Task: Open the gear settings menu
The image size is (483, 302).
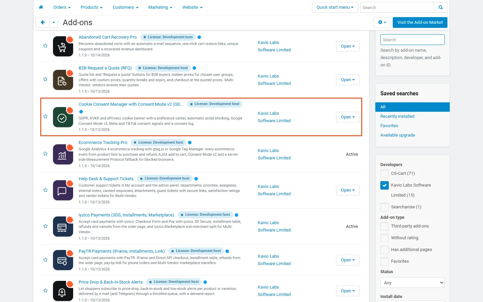Action: pyautogui.click(x=382, y=22)
